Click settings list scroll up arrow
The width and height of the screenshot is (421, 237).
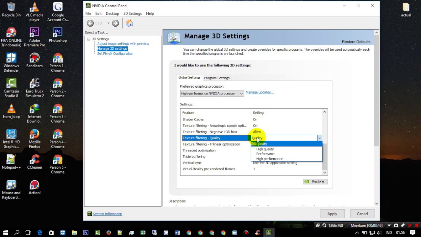pos(325,112)
